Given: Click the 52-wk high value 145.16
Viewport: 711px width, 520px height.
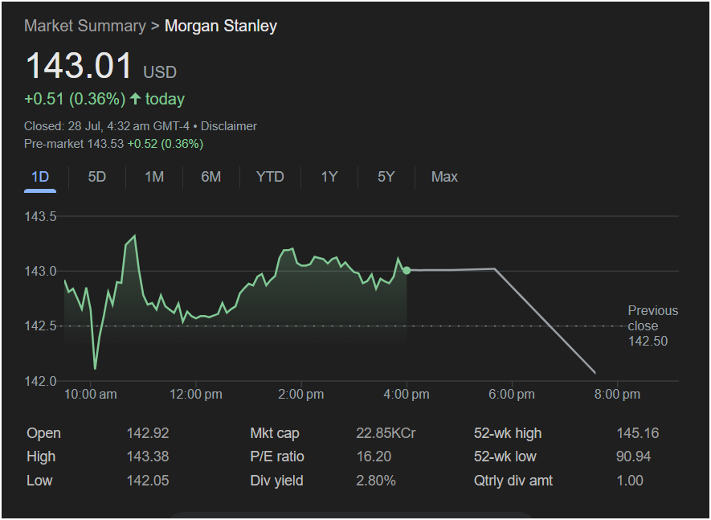Looking at the screenshot, I should click(638, 433).
